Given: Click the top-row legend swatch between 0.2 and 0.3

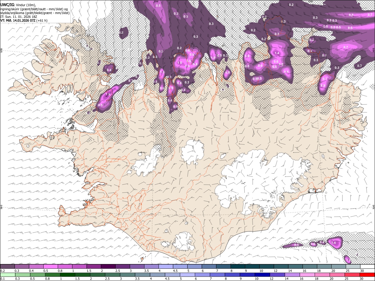Looking at the screenshot, I should [x=7, y=266].
